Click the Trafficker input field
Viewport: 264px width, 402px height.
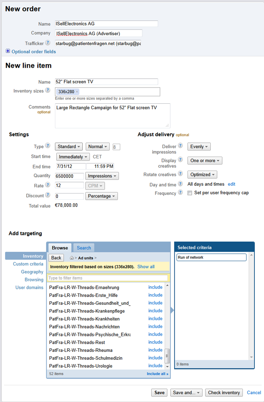click(98, 44)
